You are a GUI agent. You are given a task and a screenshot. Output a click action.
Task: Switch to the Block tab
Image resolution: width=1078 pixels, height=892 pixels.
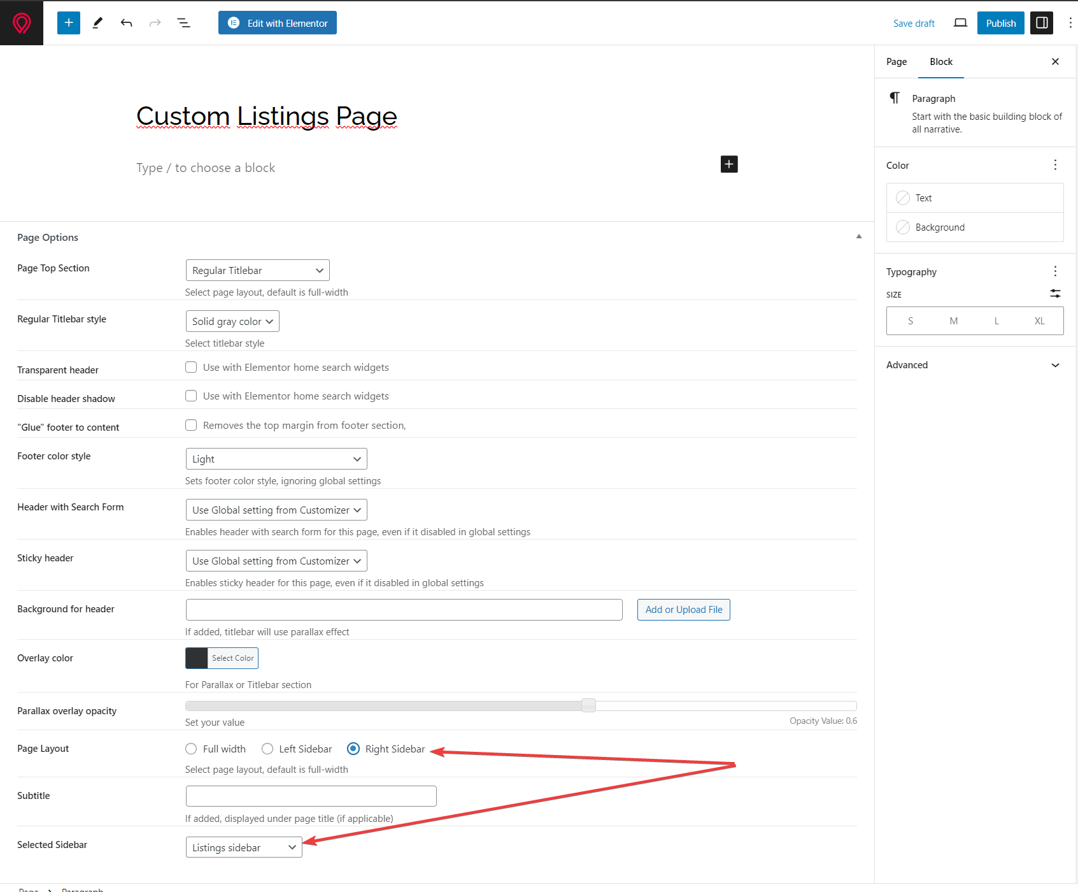click(x=941, y=62)
